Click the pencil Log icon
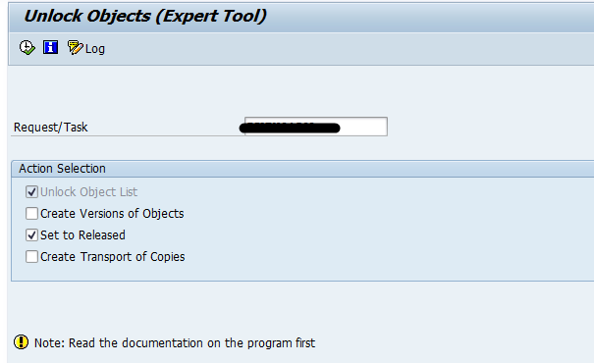Viewport: 594px width, 363px height. (75, 48)
